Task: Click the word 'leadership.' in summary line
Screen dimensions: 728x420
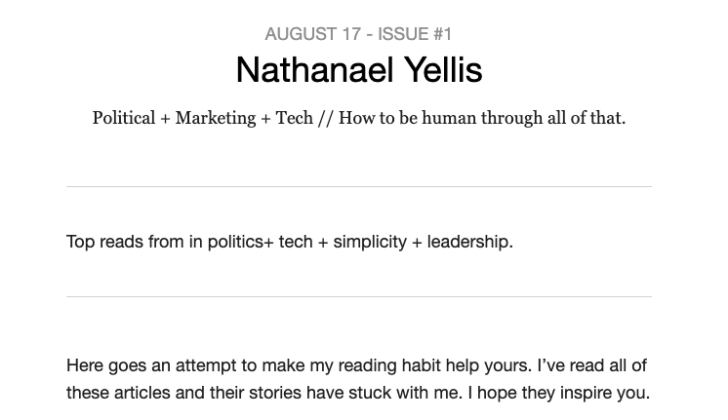Action: pos(469,243)
